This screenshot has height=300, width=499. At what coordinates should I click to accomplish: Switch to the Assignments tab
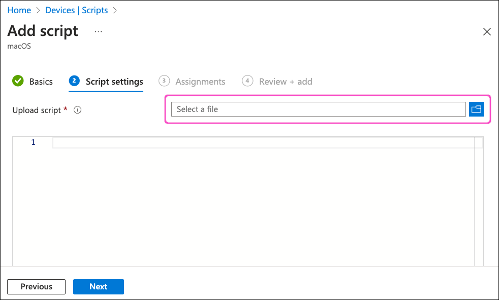tap(200, 82)
